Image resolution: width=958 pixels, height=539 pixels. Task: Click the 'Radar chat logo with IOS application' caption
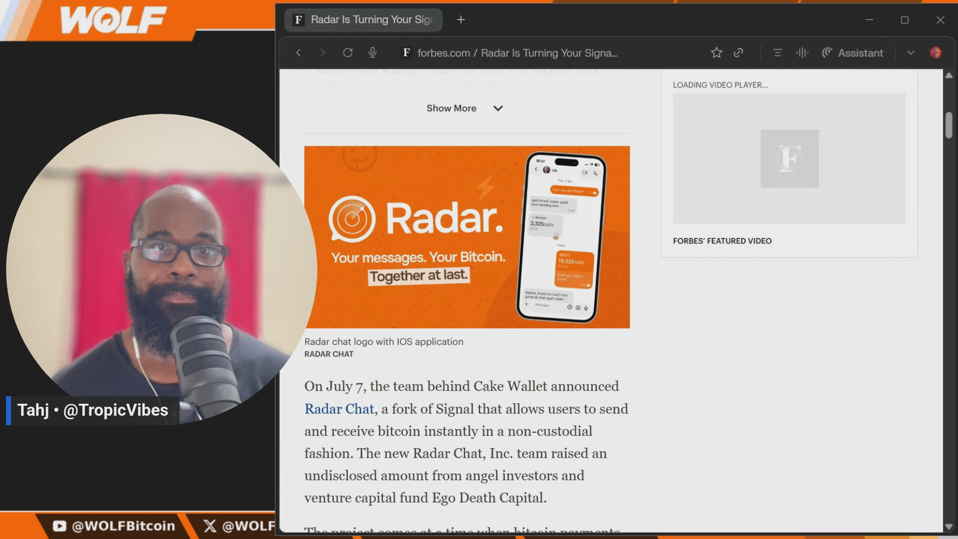pyautogui.click(x=384, y=342)
